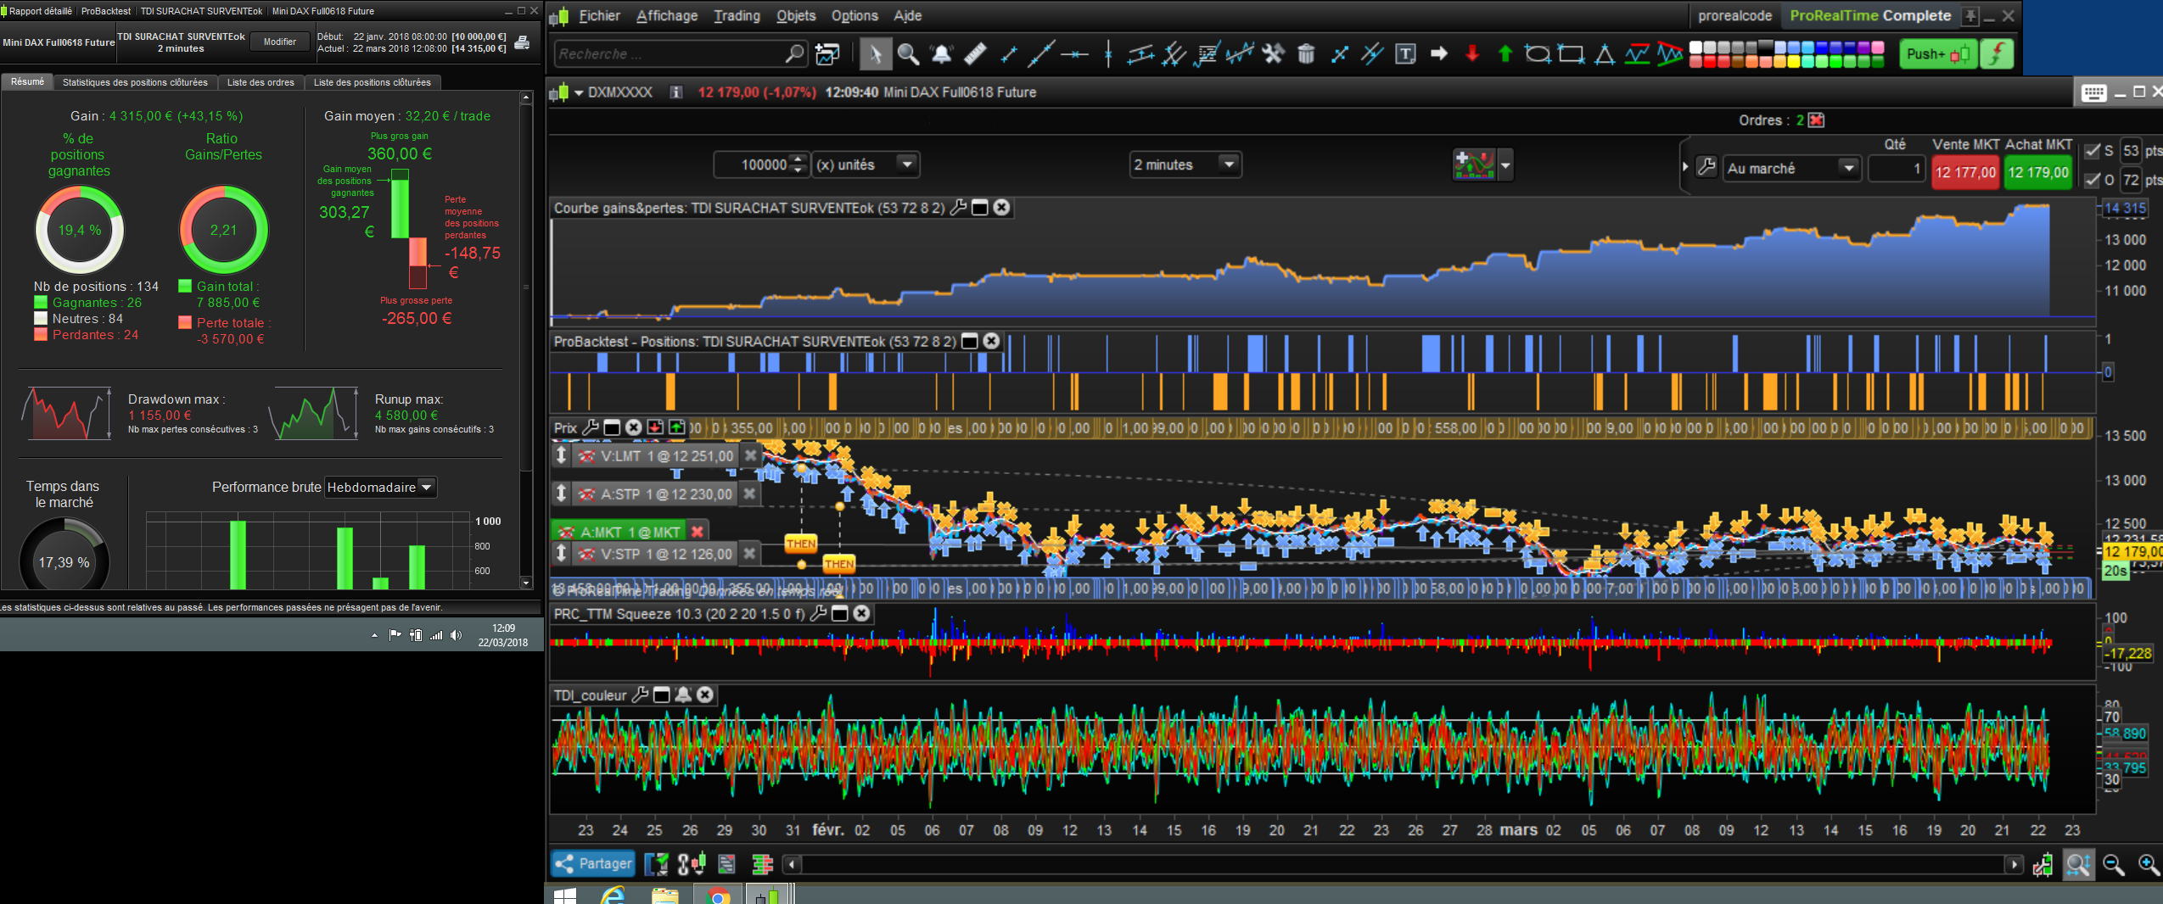Cancel the V:LMT 12 251,00 order
The image size is (2163, 904).
click(750, 455)
